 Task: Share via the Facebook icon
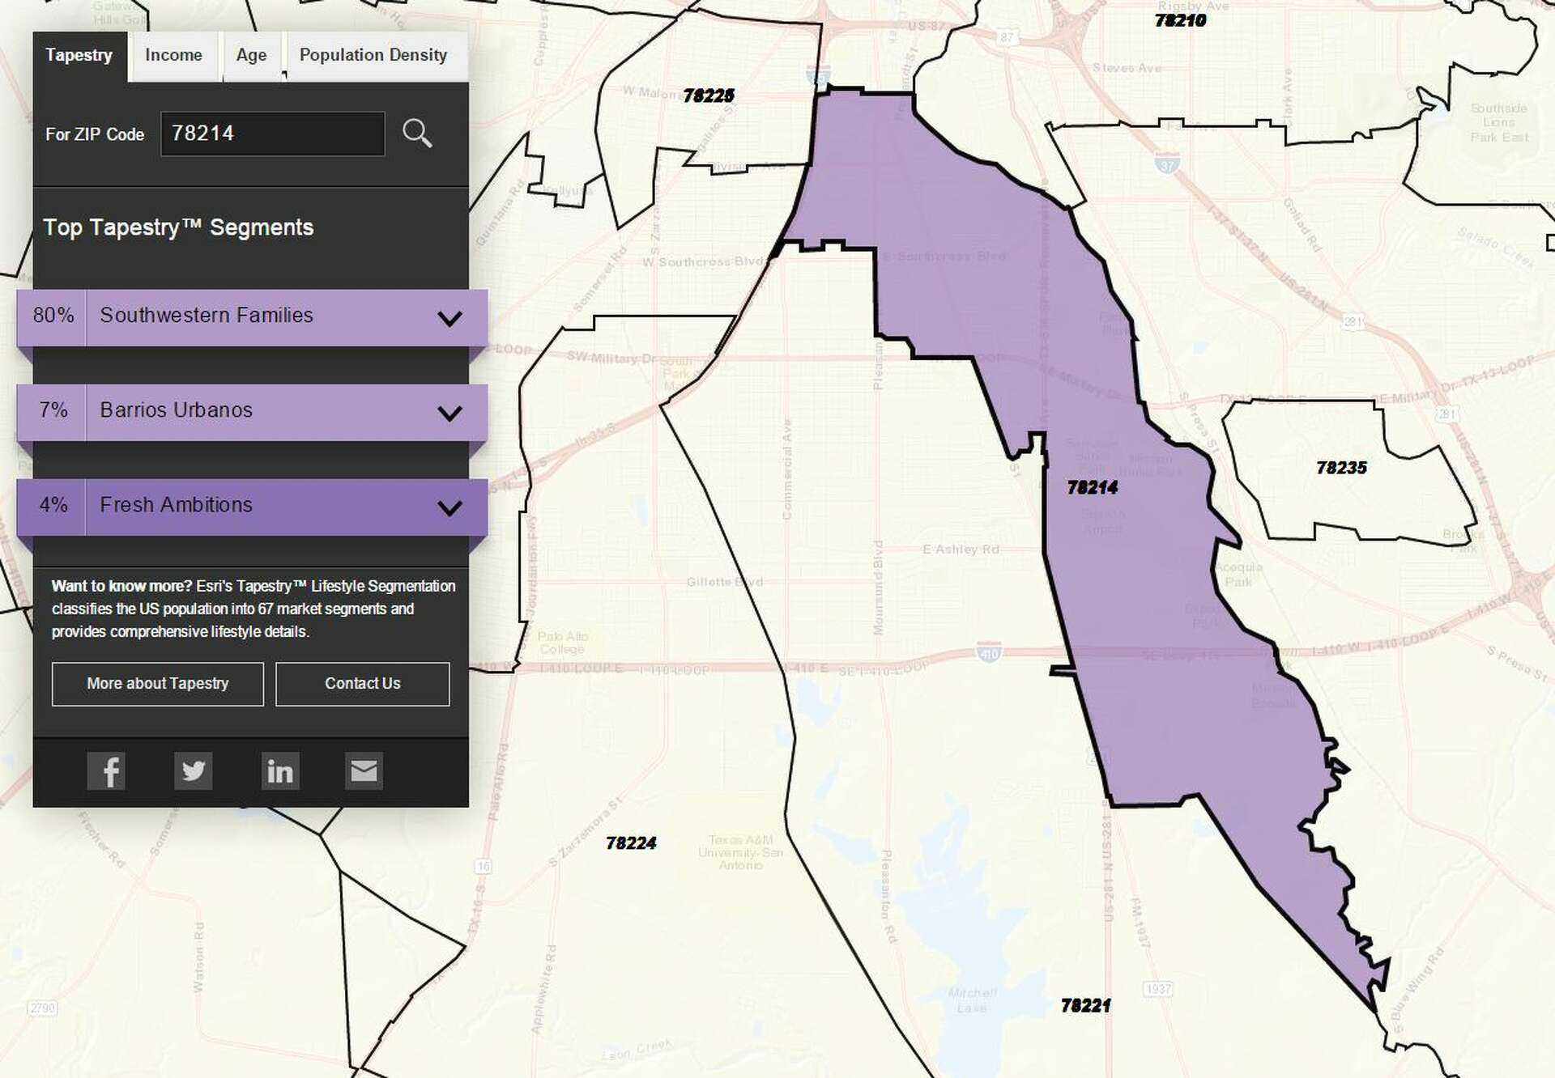[x=106, y=771]
